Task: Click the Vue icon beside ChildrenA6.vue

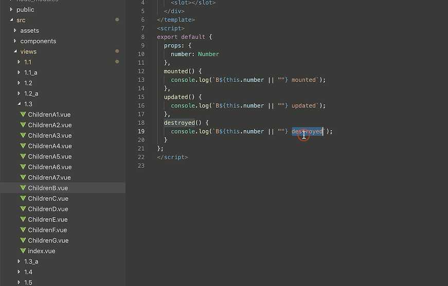Action: (x=23, y=167)
